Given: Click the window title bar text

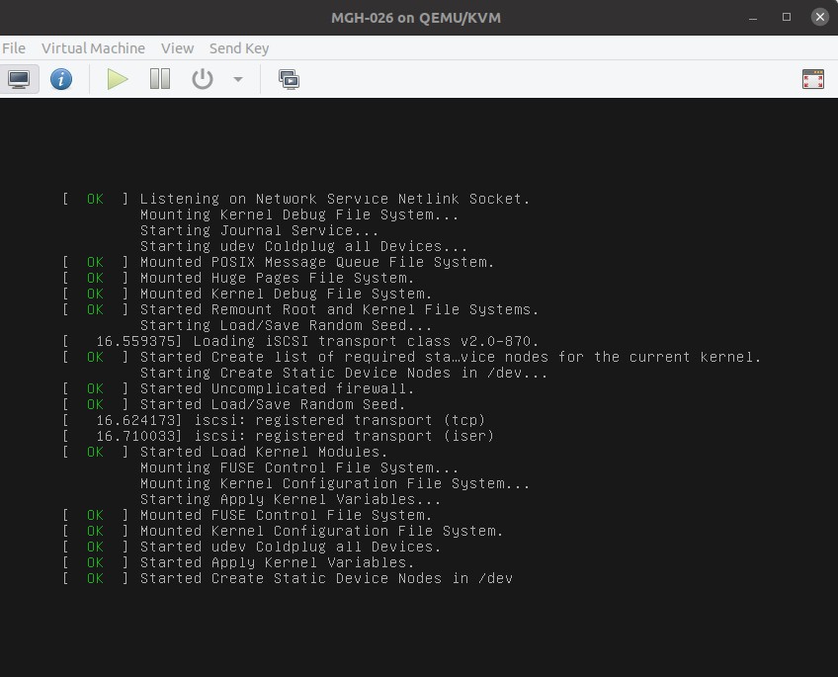Looking at the screenshot, I should click(x=419, y=17).
